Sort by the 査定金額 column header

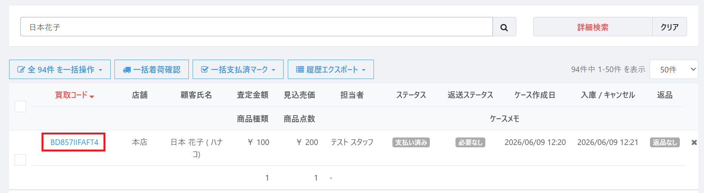tap(253, 95)
